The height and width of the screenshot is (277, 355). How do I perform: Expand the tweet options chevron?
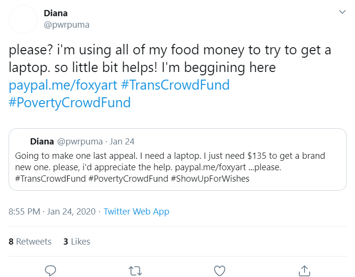(342, 12)
